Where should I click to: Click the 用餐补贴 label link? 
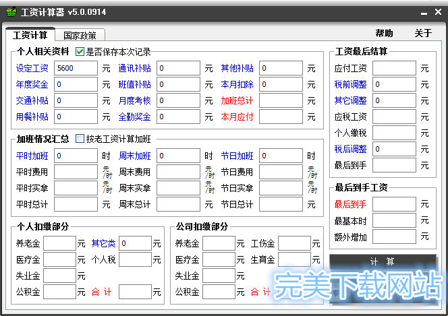[32, 117]
